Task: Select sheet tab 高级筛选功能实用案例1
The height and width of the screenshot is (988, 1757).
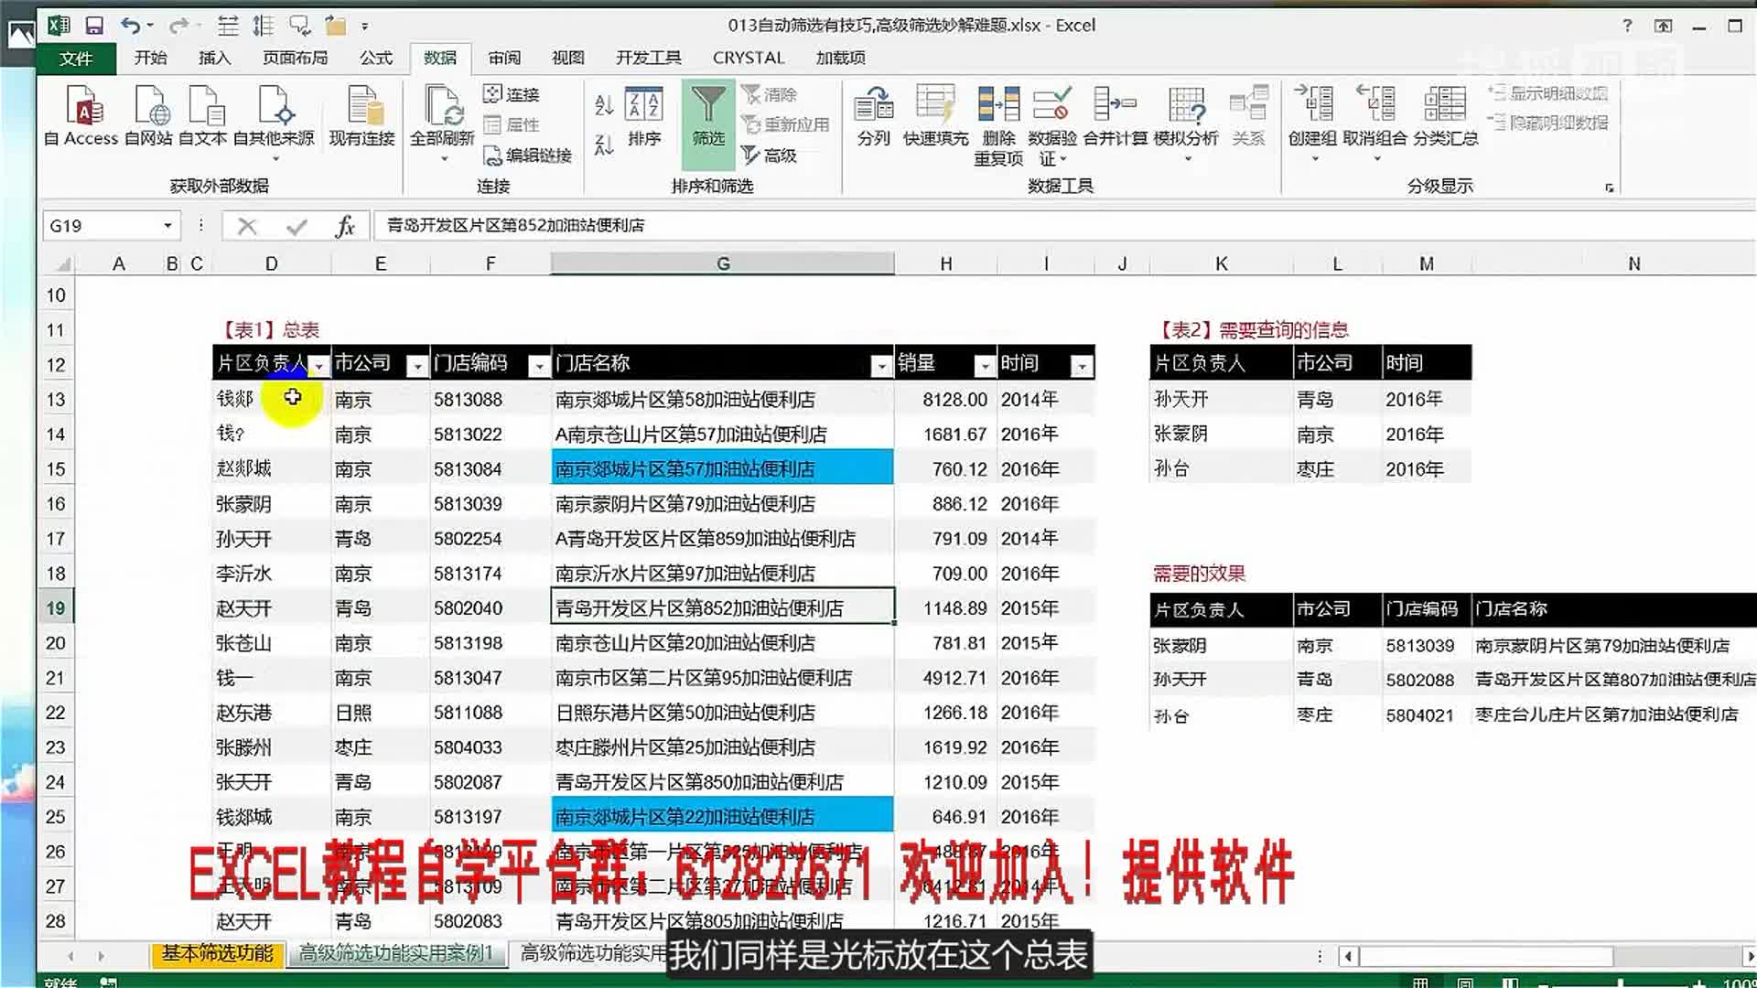Action: pos(395,953)
